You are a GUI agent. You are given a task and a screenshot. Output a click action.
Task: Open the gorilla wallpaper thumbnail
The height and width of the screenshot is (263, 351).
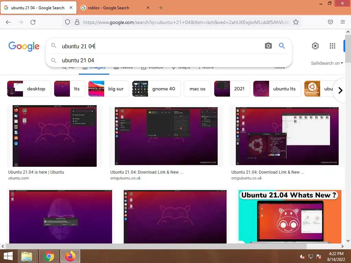pos(61,217)
